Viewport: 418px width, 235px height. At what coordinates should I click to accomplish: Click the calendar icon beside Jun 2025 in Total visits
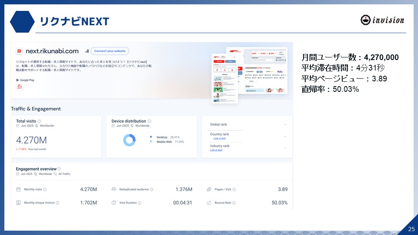pyautogui.click(x=17, y=126)
